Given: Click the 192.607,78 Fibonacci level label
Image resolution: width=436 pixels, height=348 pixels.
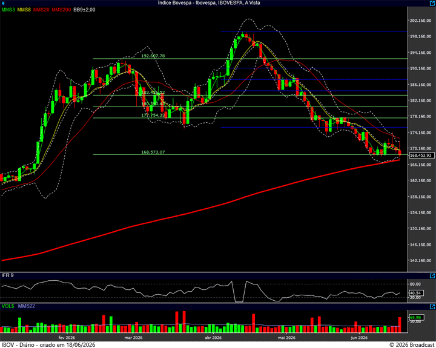Looking at the screenshot, I should 153,56.
